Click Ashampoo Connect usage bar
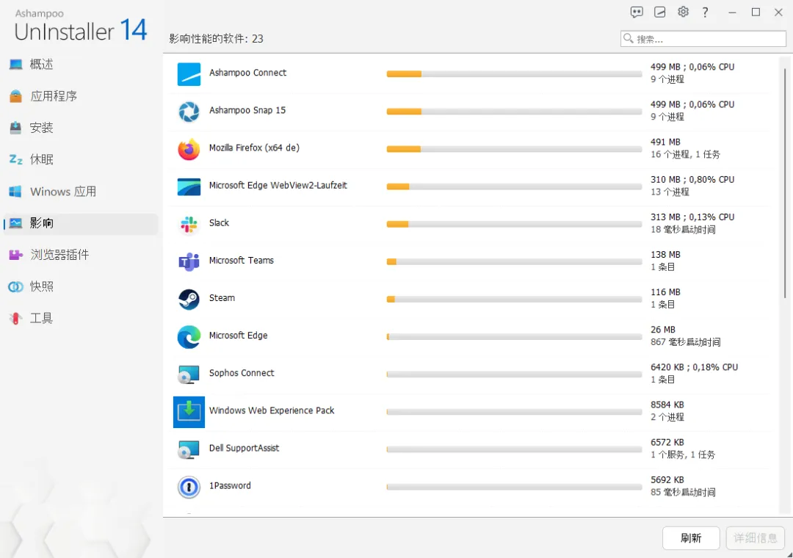The image size is (793, 558). point(514,74)
